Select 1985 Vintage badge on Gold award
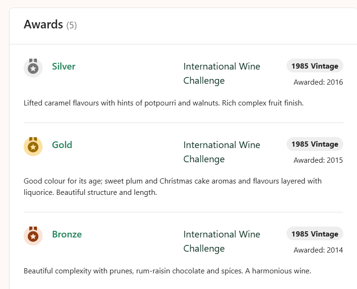 314,144
